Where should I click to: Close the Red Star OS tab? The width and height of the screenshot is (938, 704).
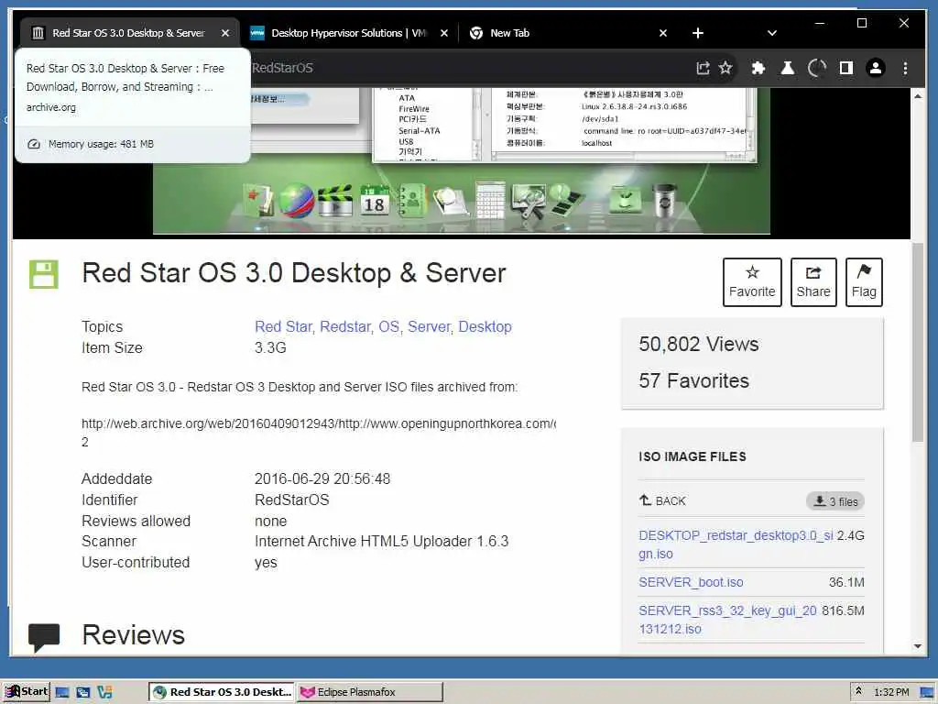pos(225,33)
